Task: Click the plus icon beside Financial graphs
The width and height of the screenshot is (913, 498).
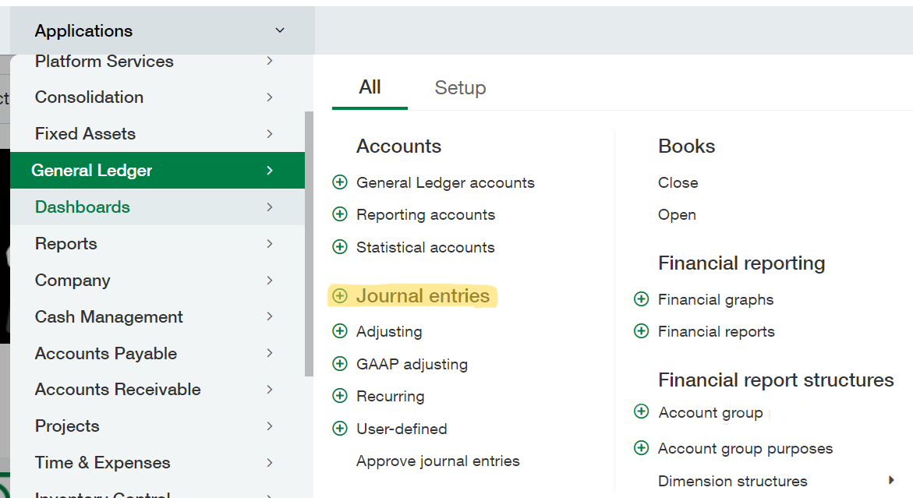Action: [x=641, y=299]
